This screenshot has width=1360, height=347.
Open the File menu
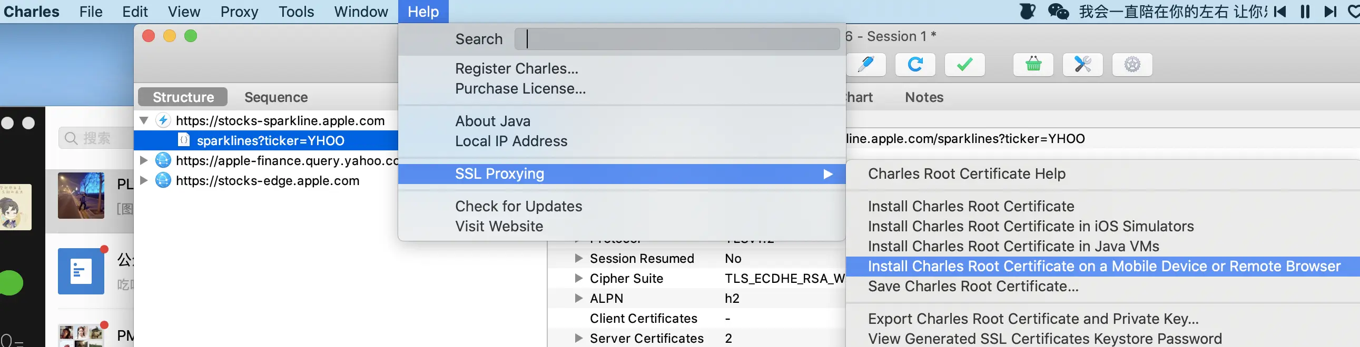[x=91, y=11]
